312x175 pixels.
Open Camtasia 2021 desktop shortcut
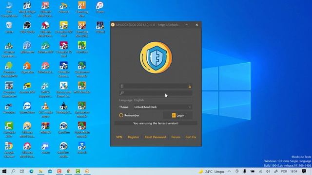tap(9, 130)
